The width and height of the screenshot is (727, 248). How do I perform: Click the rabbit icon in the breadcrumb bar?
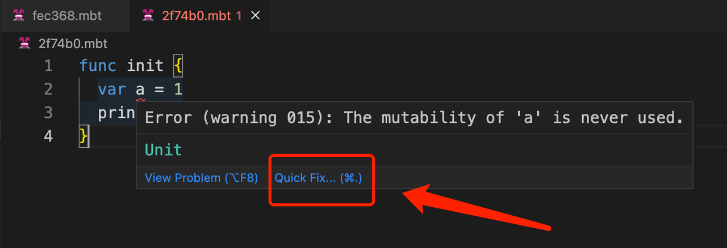24,43
